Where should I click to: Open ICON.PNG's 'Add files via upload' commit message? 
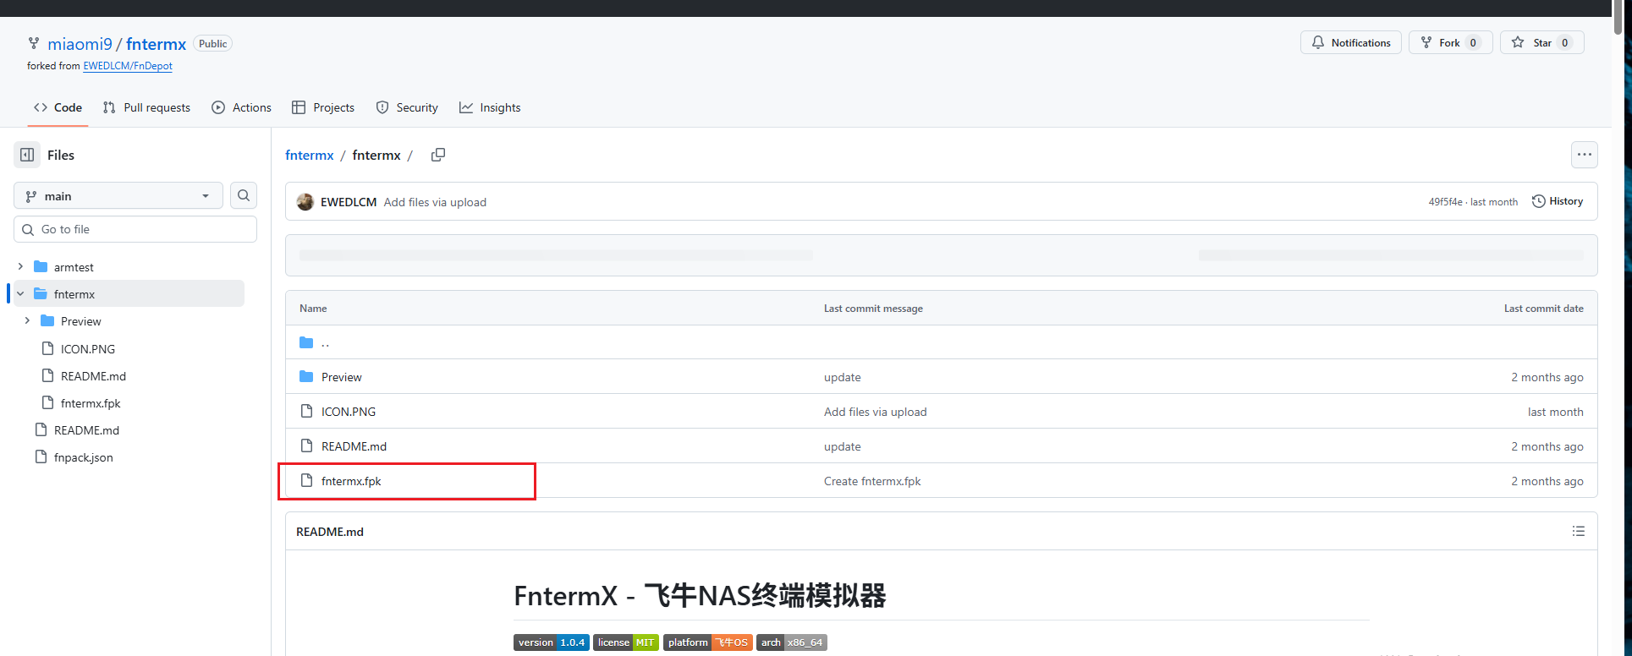point(876,412)
